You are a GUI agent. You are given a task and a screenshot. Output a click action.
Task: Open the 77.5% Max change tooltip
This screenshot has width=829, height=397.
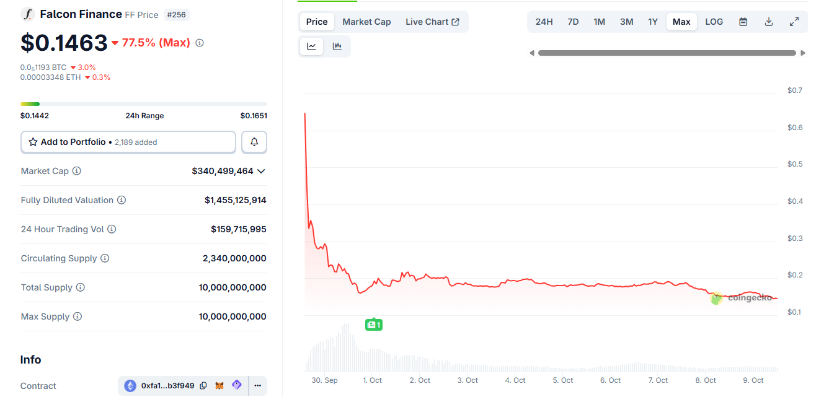(198, 43)
